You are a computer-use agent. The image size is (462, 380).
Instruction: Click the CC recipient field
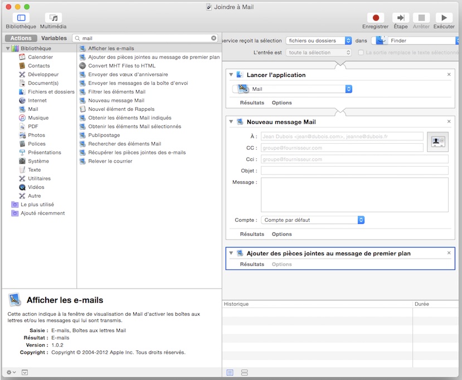342,148
